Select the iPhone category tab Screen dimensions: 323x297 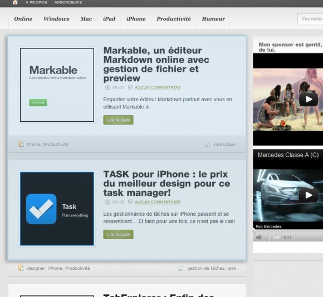click(136, 19)
